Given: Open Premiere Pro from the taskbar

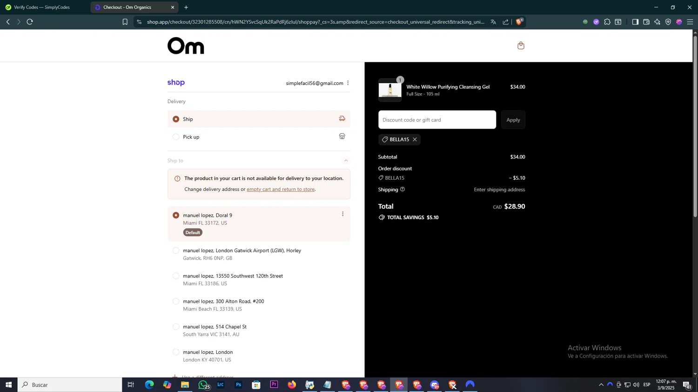Looking at the screenshot, I should [274, 385].
